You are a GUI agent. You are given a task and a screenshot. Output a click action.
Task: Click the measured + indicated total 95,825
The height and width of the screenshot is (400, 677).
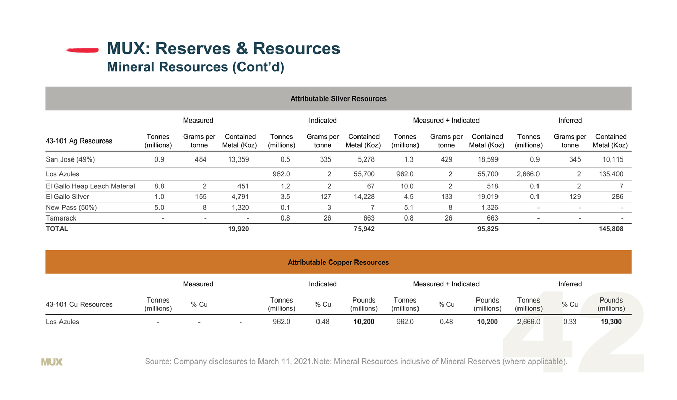[487, 229]
